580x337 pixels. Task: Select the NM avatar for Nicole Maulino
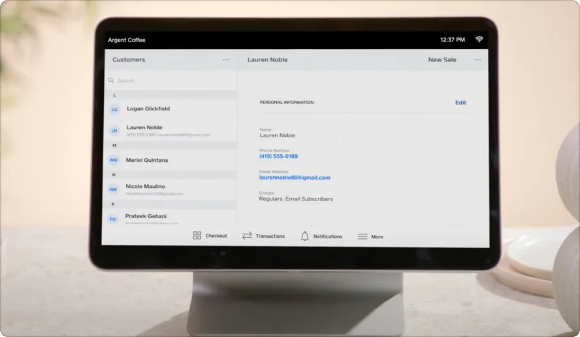[x=113, y=189]
